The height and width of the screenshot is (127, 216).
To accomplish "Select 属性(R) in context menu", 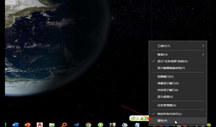I will pos(162,121).
